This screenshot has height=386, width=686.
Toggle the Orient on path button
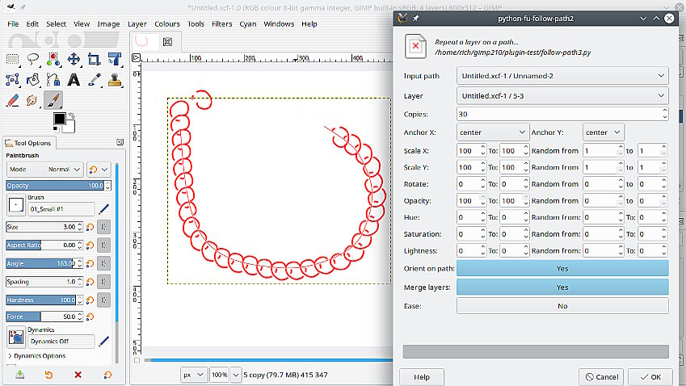click(562, 268)
